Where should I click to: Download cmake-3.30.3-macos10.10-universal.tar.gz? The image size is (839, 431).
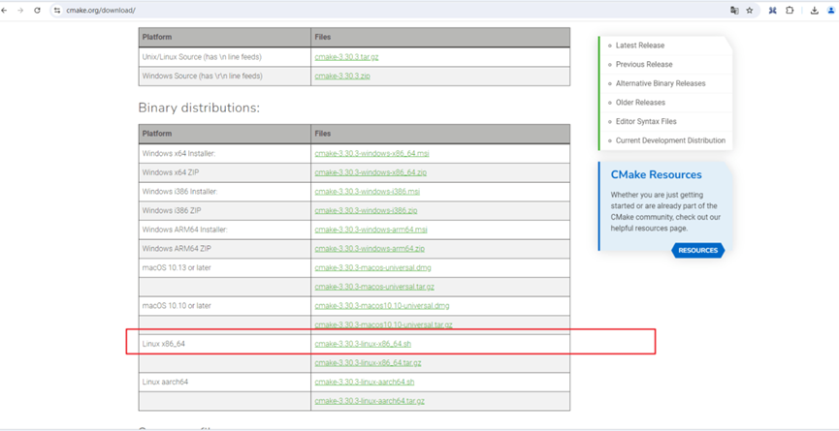click(x=384, y=324)
